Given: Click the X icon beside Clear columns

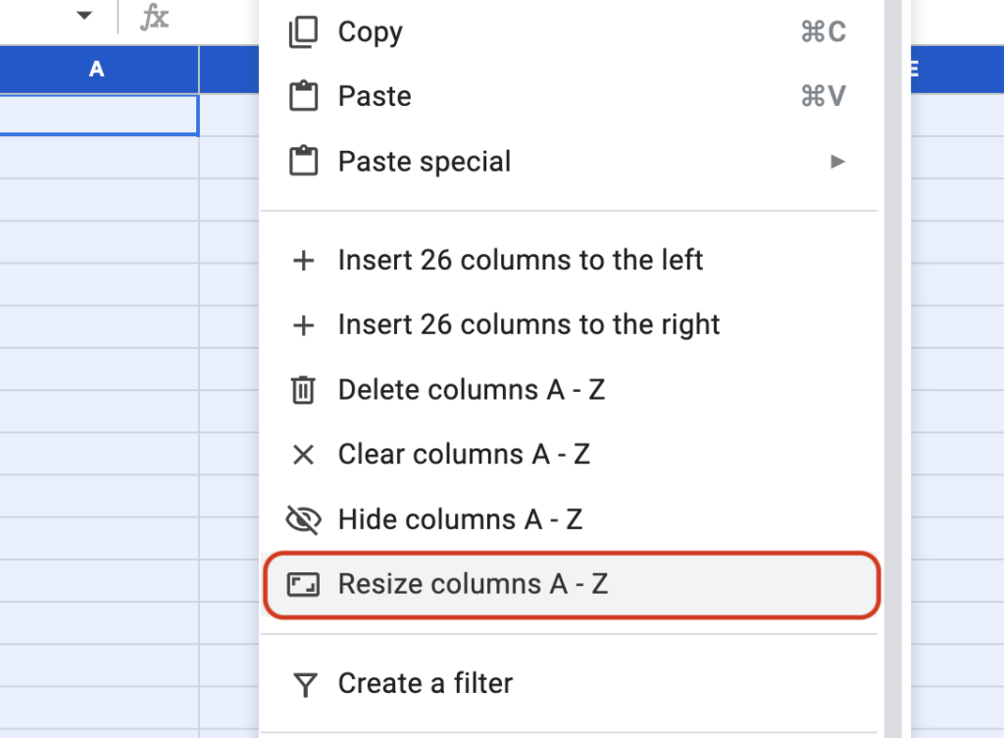Looking at the screenshot, I should point(304,454).
